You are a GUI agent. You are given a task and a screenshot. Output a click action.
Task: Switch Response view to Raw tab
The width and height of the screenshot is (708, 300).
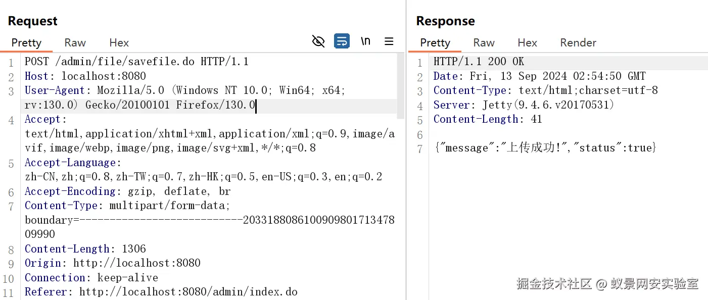[484, 43]
